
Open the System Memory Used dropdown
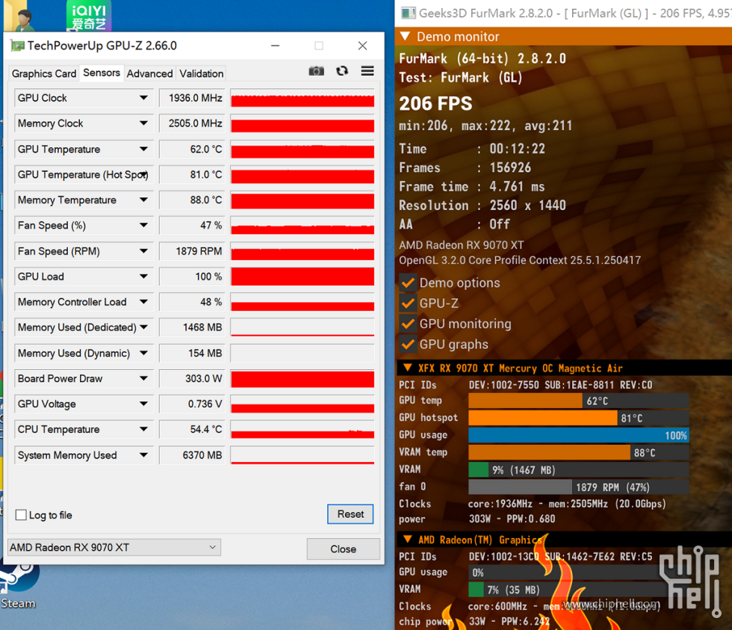coord(143,455)
